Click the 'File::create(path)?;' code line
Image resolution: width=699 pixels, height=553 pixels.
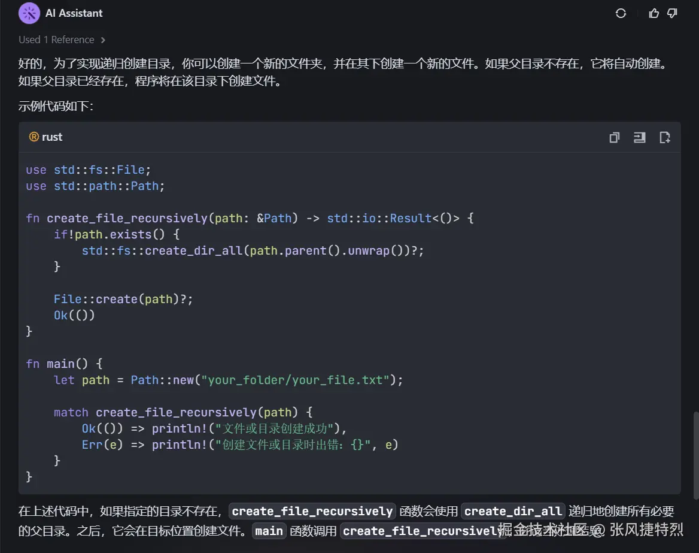pyautogui.click(x=123, y=299)
